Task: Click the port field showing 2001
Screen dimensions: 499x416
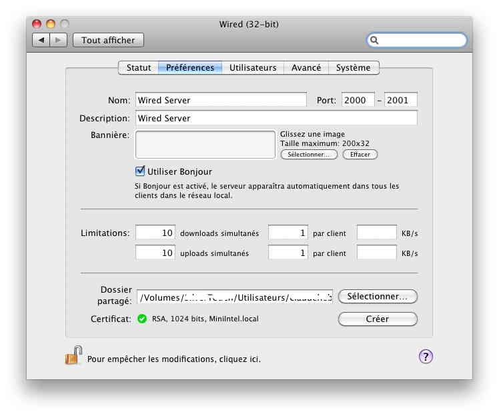Action: (x=401, y=100)
